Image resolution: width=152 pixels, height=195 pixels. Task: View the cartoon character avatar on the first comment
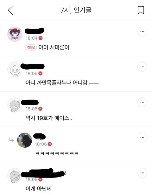click(15, 34)
